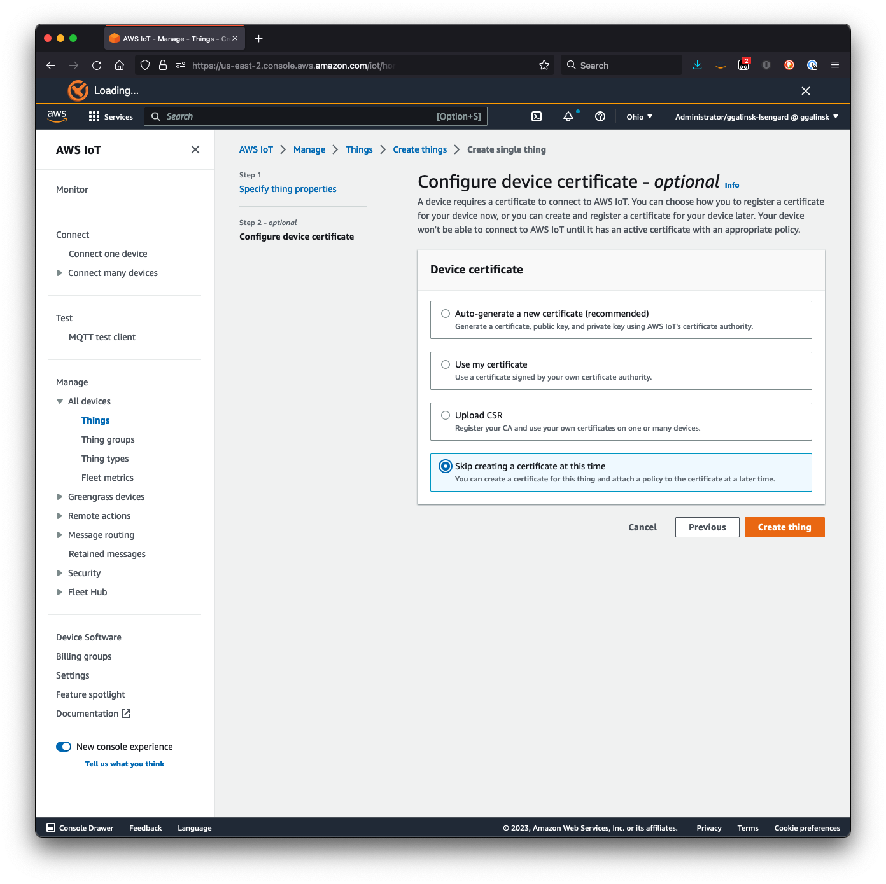Expand Greengrass devices section
This screenshot has height=884, width=886.
[60, 497]
